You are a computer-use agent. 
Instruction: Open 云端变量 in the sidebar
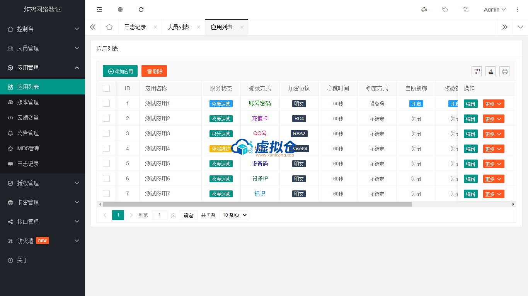coord(43,118)
